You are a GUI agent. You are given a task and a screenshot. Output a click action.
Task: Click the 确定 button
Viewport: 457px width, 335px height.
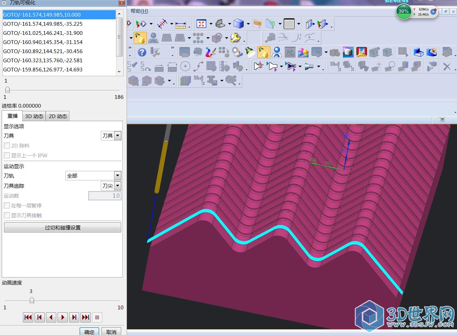click(89, 332)
